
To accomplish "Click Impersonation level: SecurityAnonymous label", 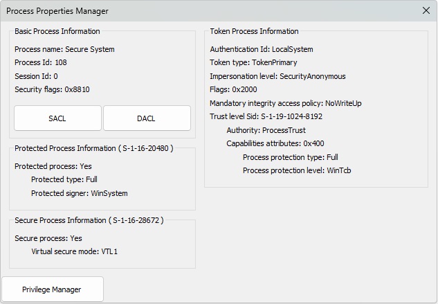I will click(277, 76).
